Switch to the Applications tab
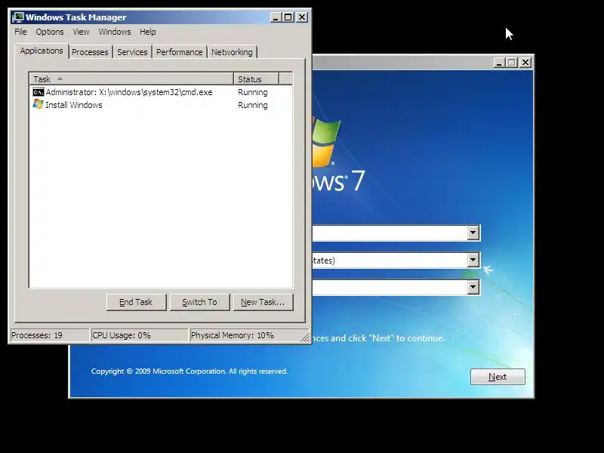Image resolution: width=604 pixels, height=453 pixels. [x=42, y=51]
